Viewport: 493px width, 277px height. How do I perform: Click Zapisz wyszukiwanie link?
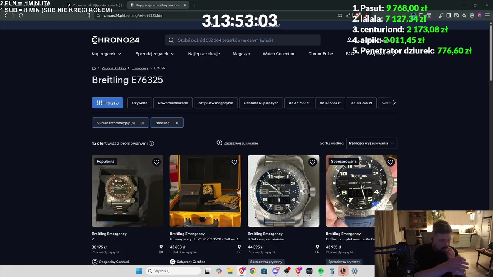click(241, 143)
